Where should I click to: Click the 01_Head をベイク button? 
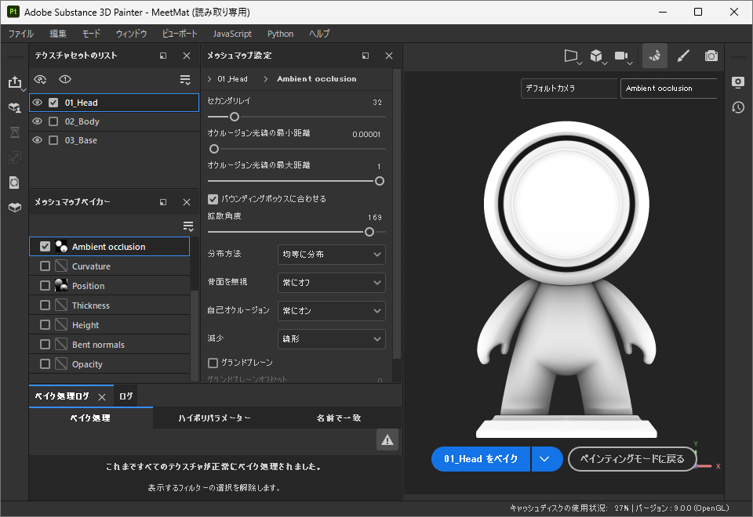tap(481, 458)
